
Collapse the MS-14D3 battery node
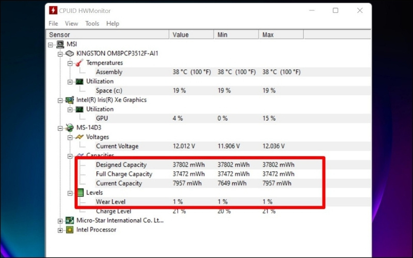(60, 128)
